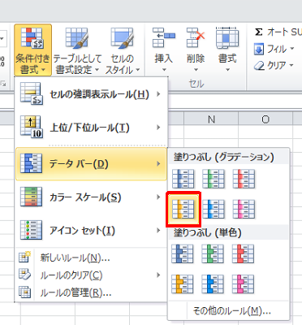Click arrow beside ルールのクリア
This screenshot has width=302, height=325.
click(158, 275)
